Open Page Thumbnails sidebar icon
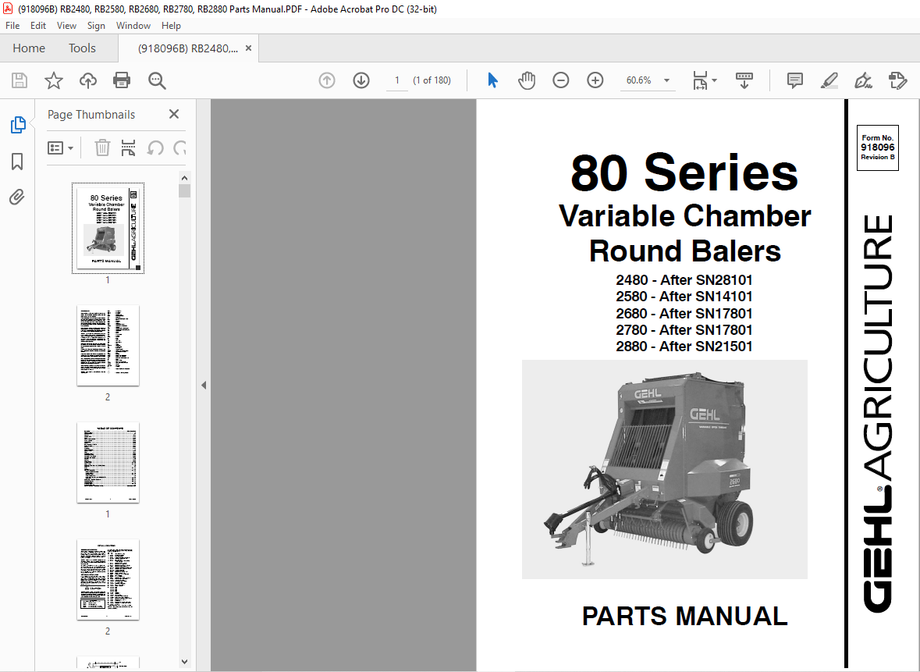This screenshot has height=672, width=920. (18, 124)
